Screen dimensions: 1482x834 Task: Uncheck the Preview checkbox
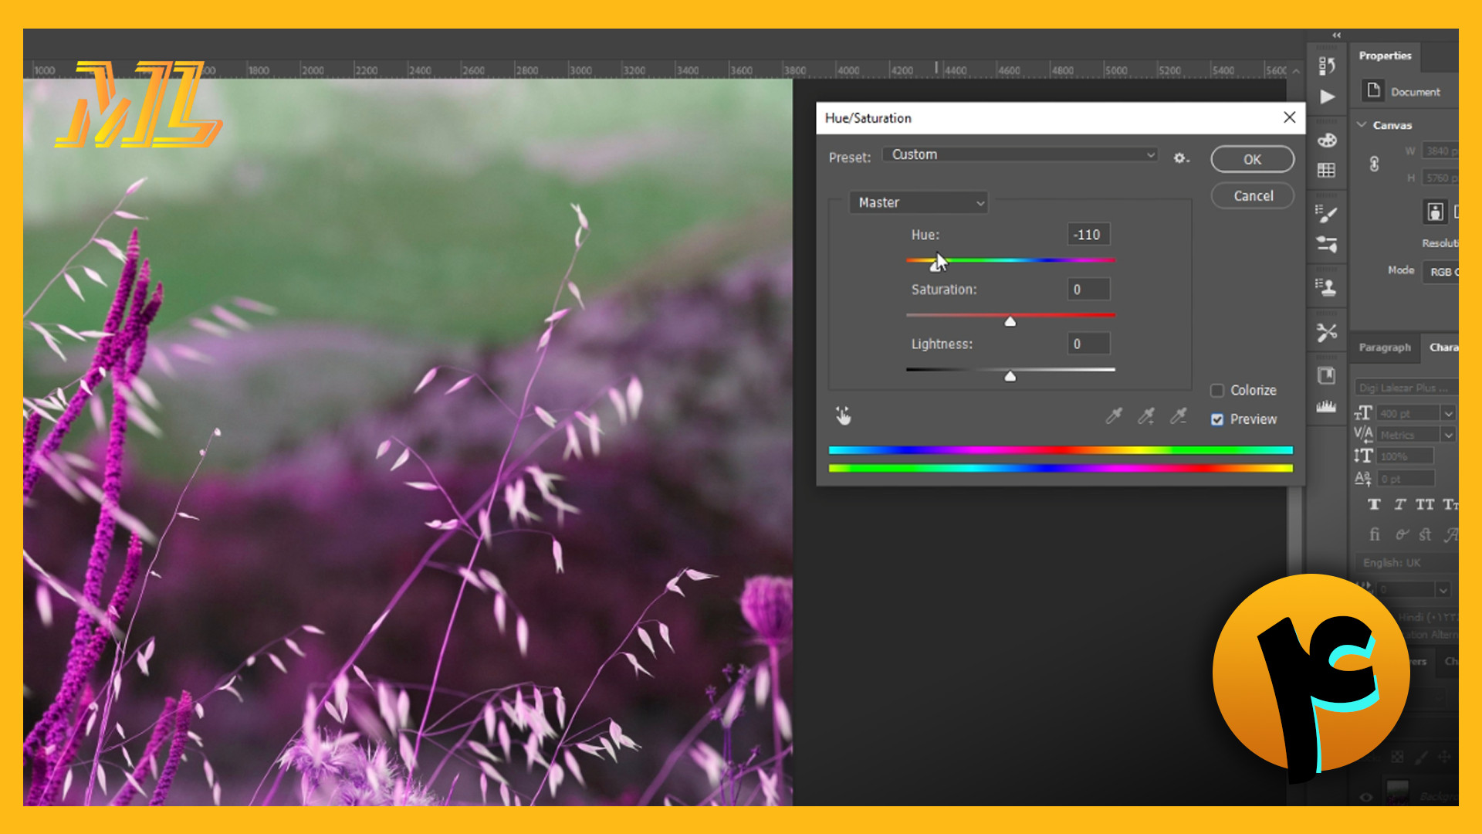(x=1217, y=419)
